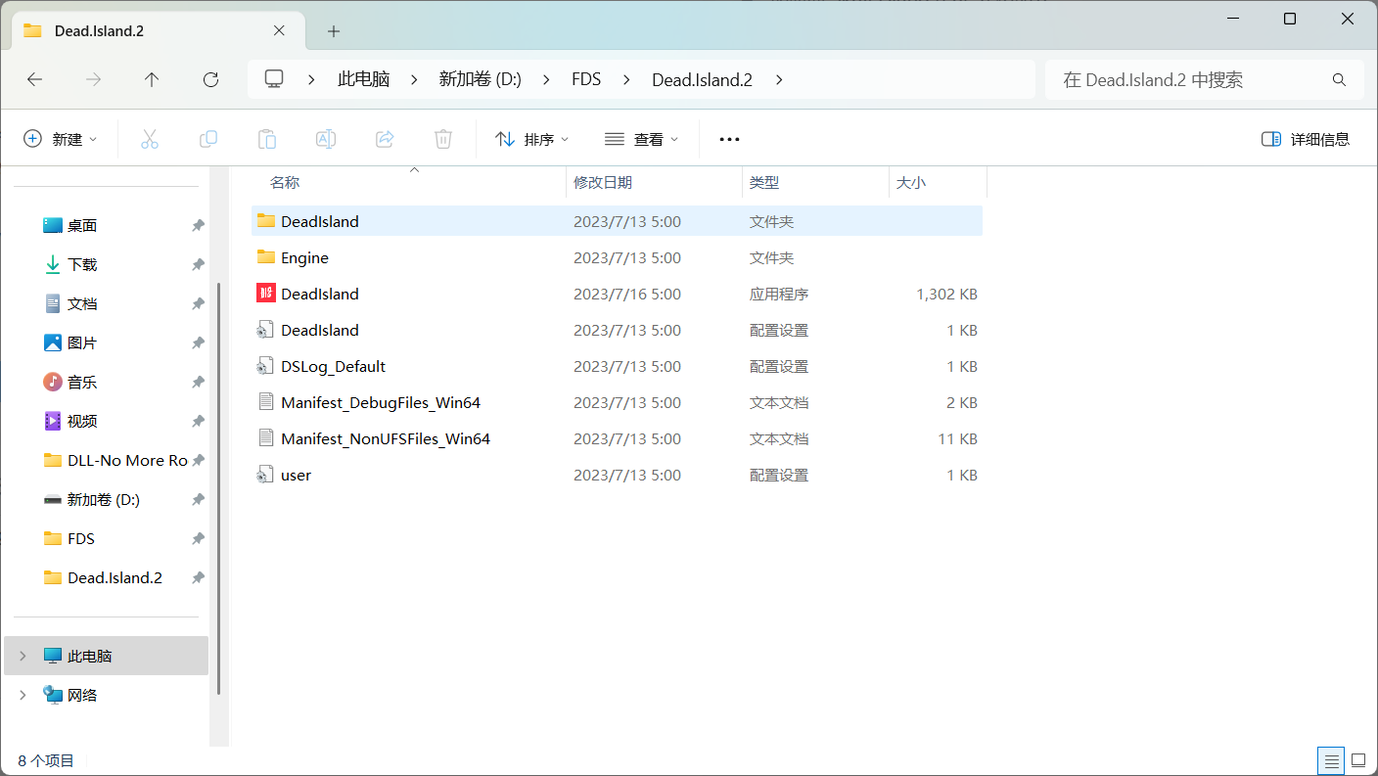1378x776 pixels.
Task: Open the three-dot more options menu
Action: tap(729, 139)
